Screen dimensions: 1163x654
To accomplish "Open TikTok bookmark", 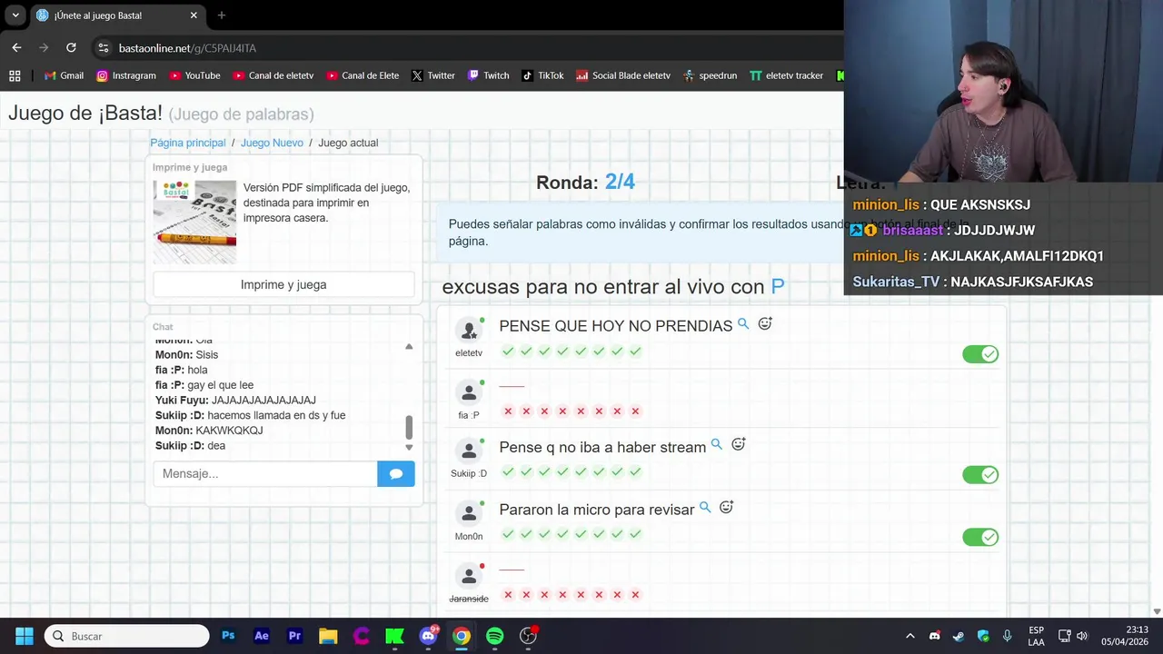I will [542, 75].
